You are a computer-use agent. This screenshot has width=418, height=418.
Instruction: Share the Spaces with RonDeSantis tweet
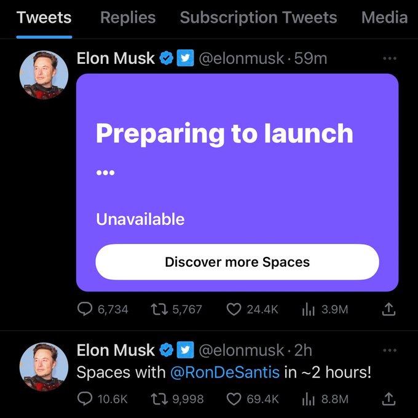coord(388,399)
